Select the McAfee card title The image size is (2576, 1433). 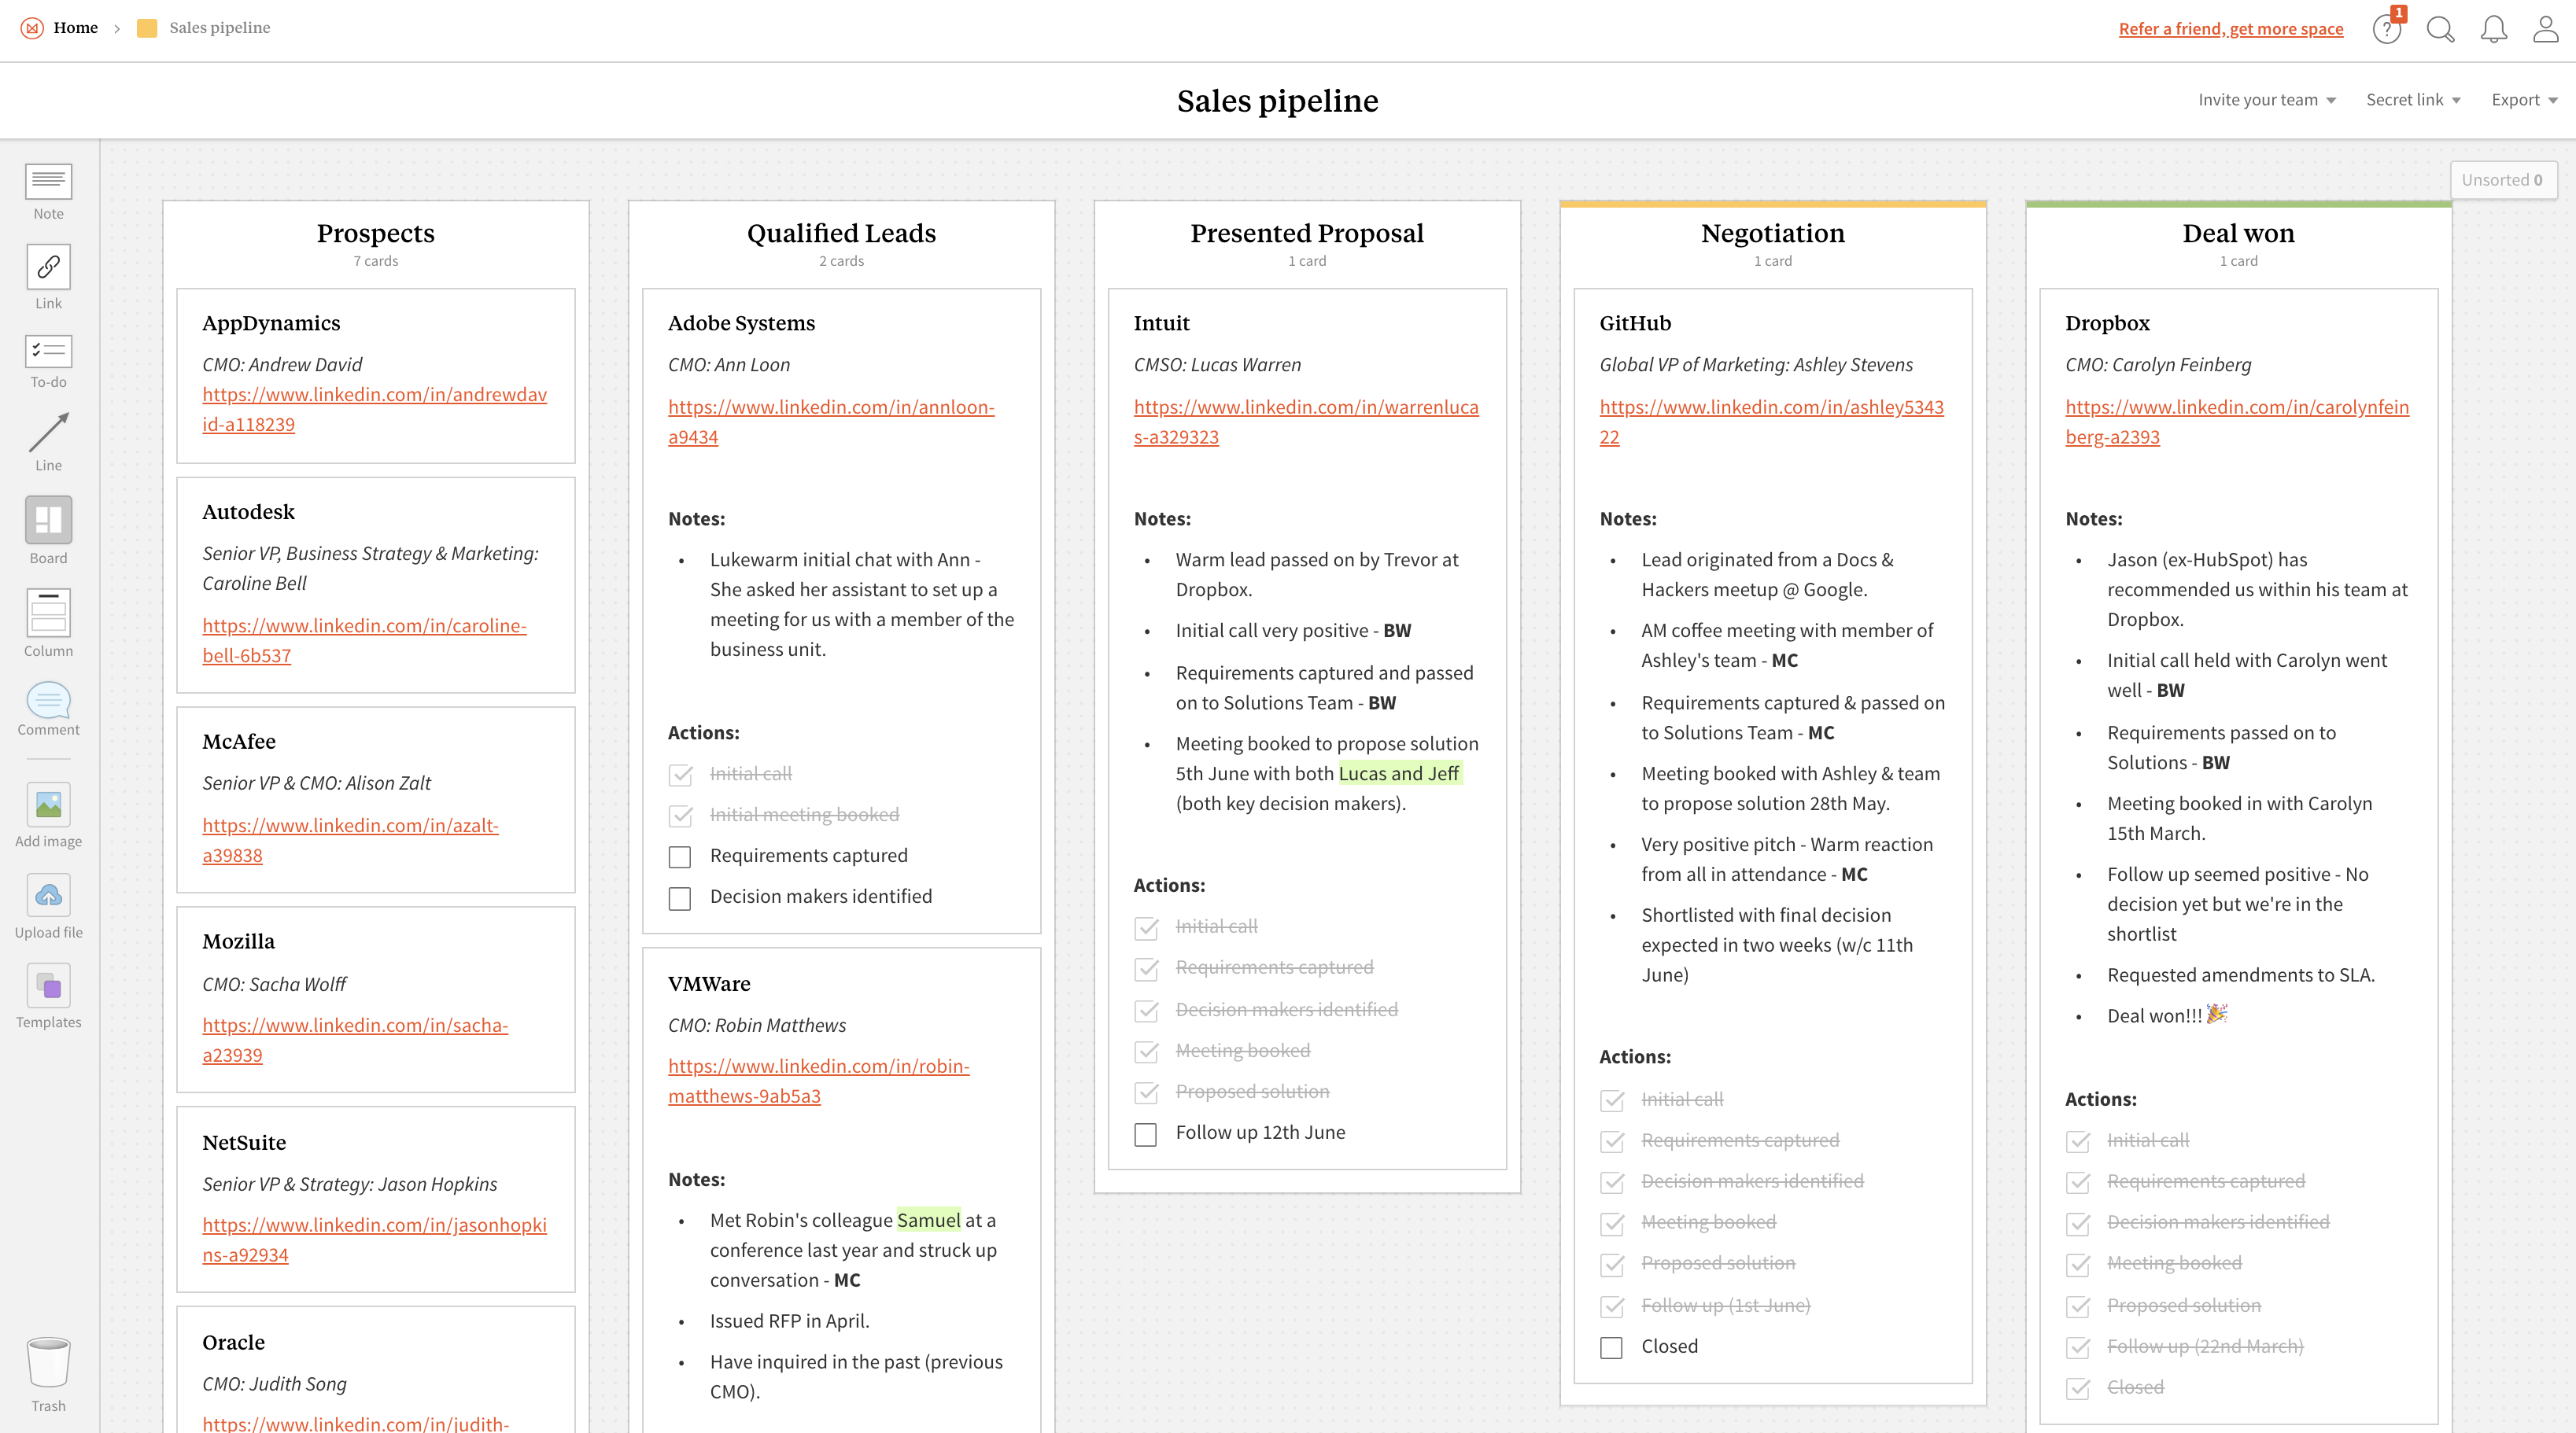(239, 742)
